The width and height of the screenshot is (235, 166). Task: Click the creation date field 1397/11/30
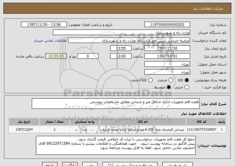tap(167, 49)
